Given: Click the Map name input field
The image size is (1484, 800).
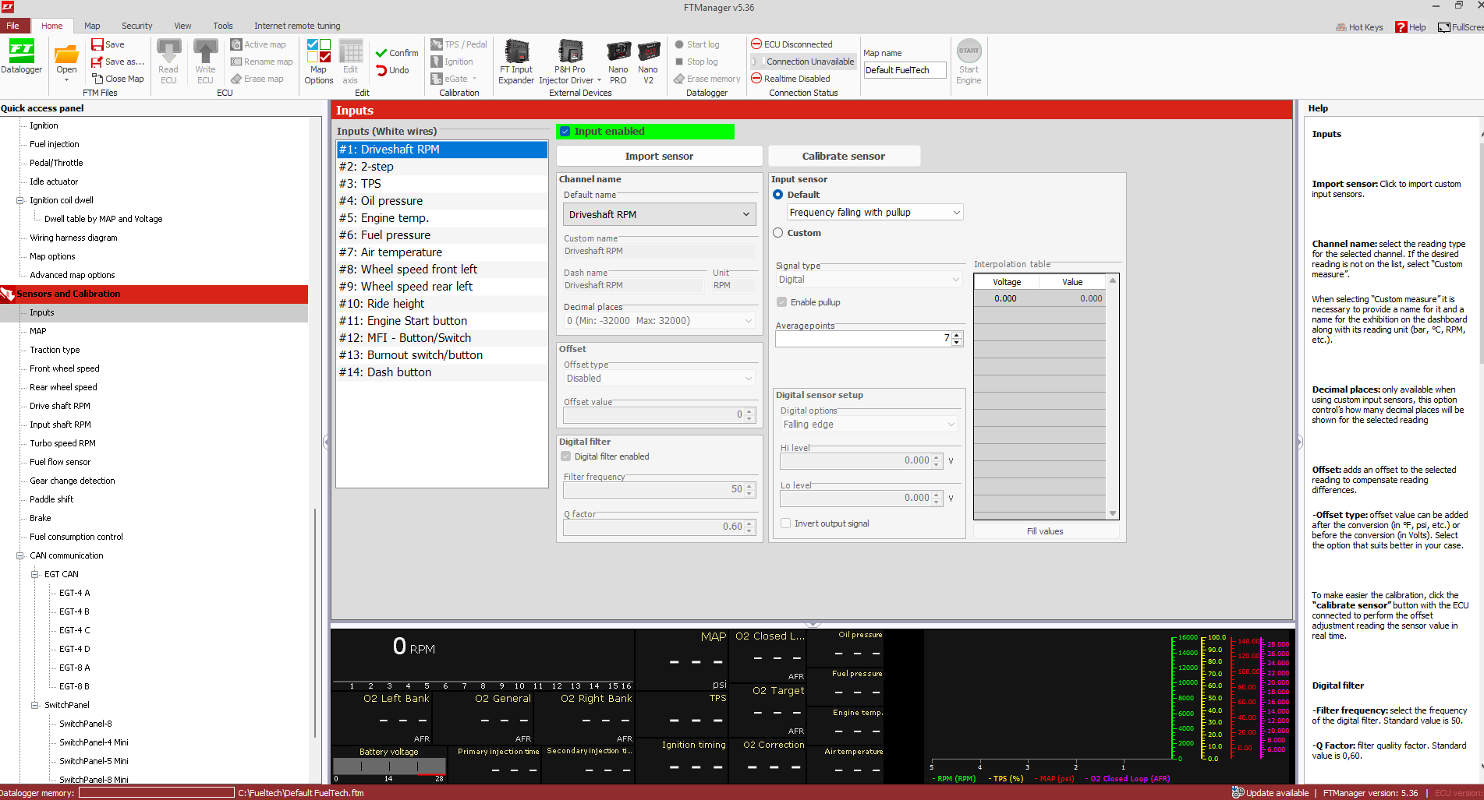Looking at the screenshot, I should click(x=905, y=70).
